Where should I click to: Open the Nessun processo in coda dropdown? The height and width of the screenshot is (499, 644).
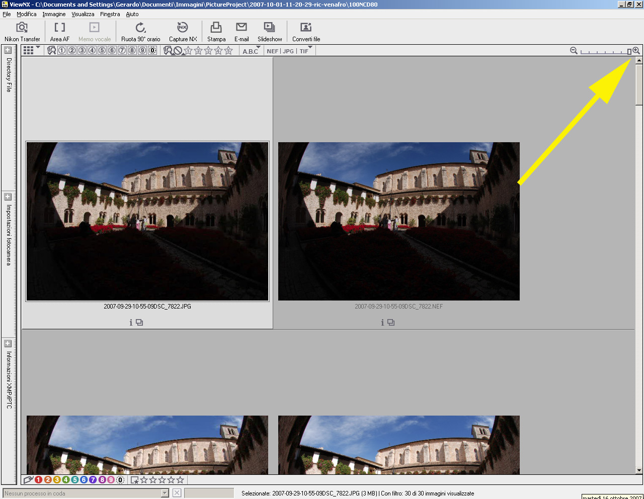[165, 493]
